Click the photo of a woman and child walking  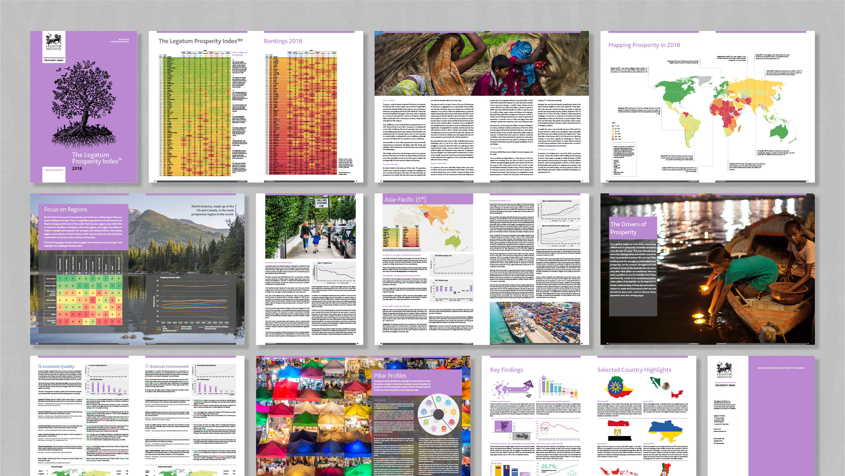click(310, 227)
